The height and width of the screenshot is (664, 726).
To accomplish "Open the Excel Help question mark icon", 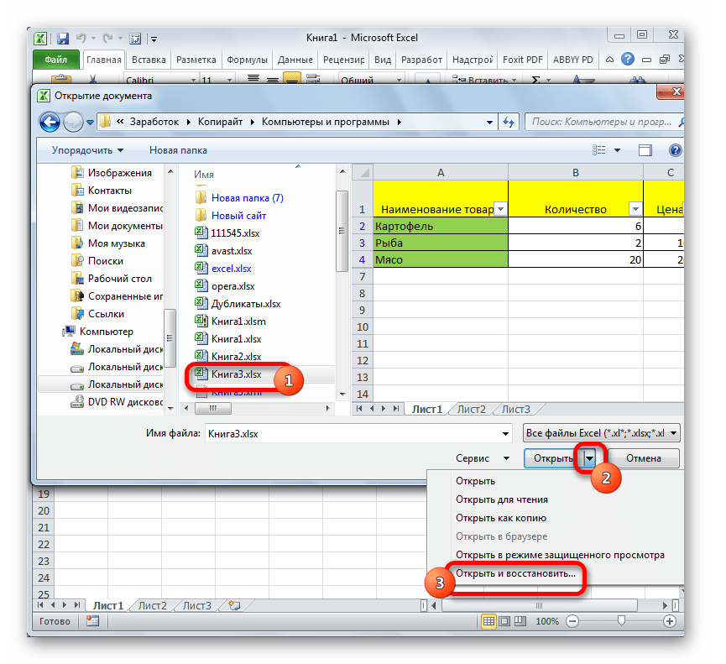I will [627, 60].
